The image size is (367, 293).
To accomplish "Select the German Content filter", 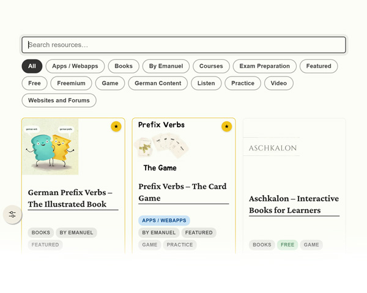I will pos(158,83).
